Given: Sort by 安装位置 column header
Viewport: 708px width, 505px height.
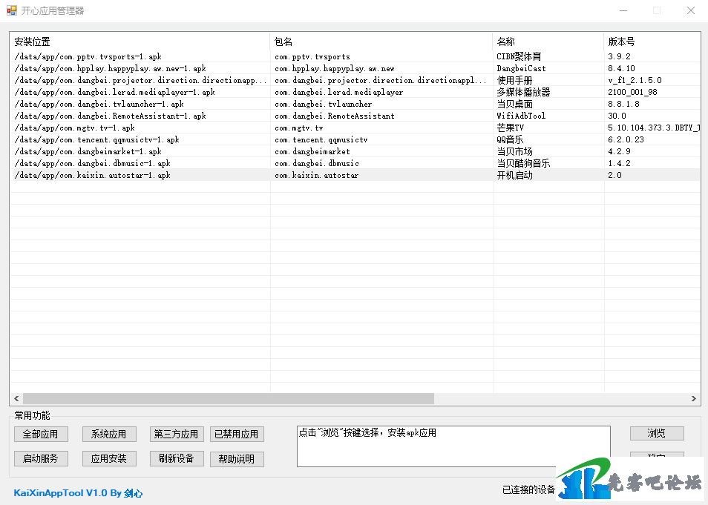Looking at the screenshot, I should coord(140,42).
